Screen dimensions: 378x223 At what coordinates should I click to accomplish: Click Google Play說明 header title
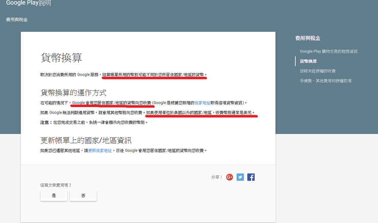click(x=28, y=3)
